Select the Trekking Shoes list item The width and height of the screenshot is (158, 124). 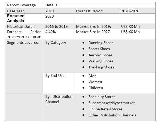[x=101, y=67]
